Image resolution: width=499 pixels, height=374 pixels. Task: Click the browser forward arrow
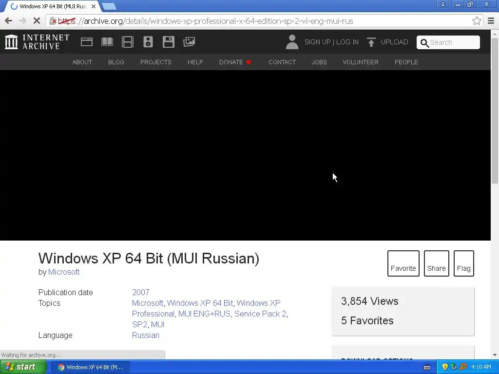click(22, 21)
